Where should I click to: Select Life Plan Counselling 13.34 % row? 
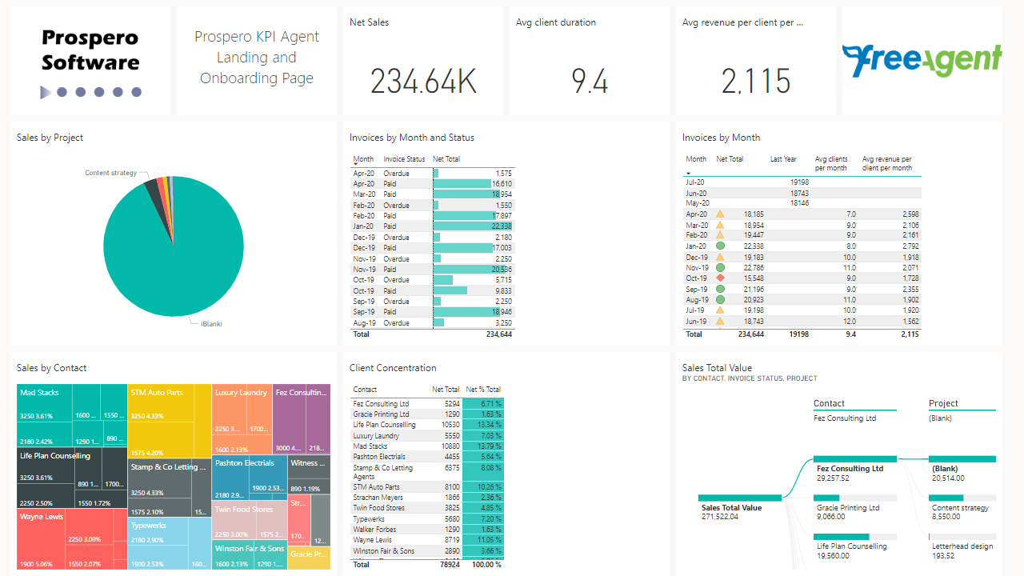click(x=428, y=425)
